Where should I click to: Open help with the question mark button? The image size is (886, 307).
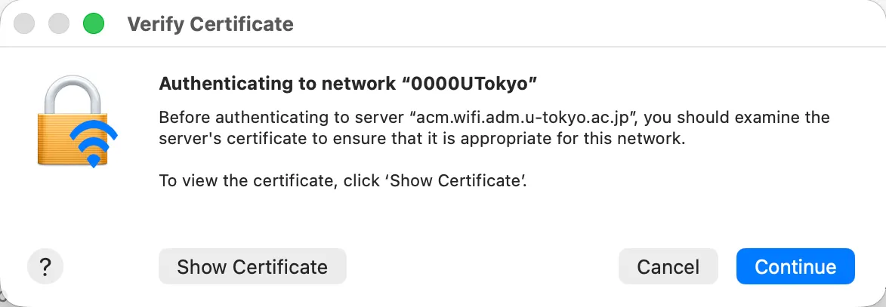click(45, 266)
